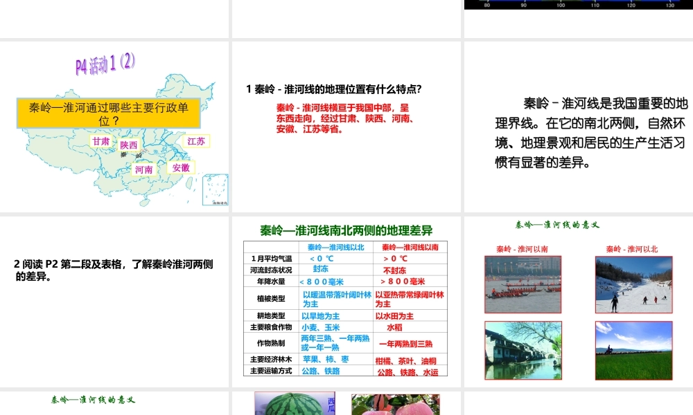Select the row label 主要粮食作物
This screenshot has height=415, width=693.
271,327
